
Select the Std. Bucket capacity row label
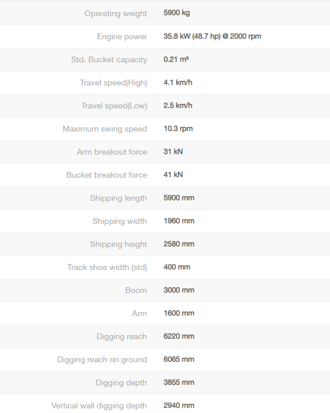[109, 60]
